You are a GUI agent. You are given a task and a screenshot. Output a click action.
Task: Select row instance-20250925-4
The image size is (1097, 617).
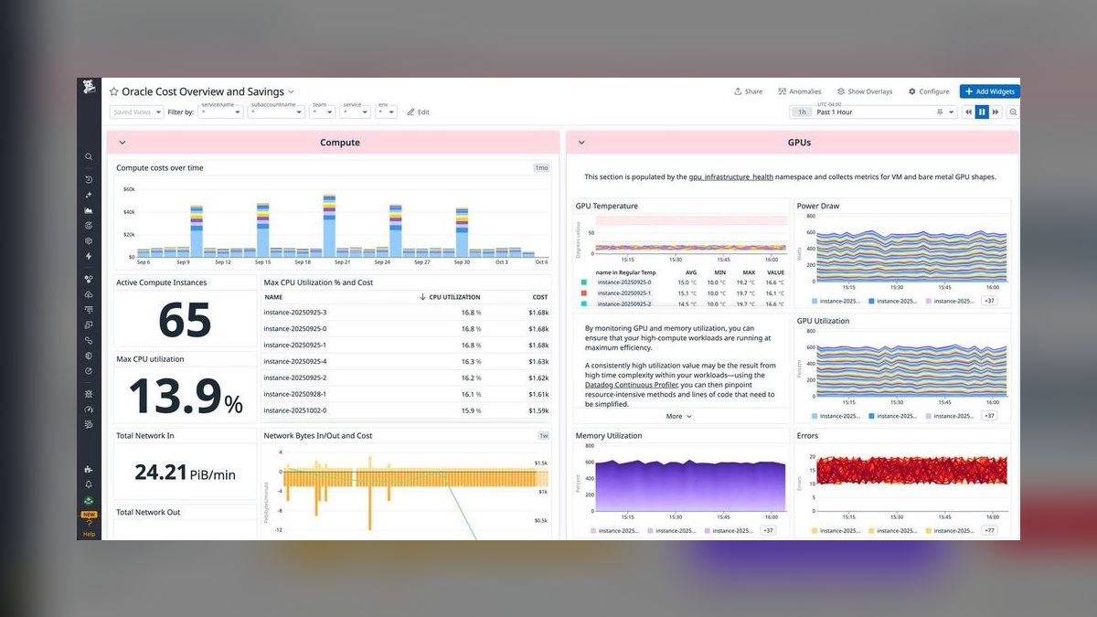(x=406, y=361)
